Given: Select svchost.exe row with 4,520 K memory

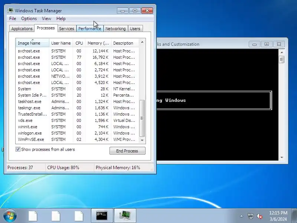Looking at the screenshot, I should 78,83.
